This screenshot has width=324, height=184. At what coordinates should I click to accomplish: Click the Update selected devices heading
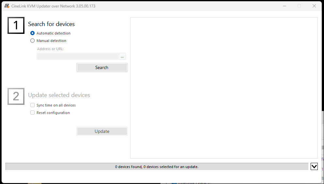point(59,95)
